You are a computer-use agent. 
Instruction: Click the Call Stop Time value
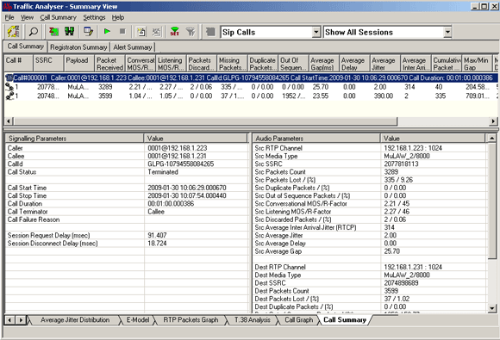click(187, 195)
